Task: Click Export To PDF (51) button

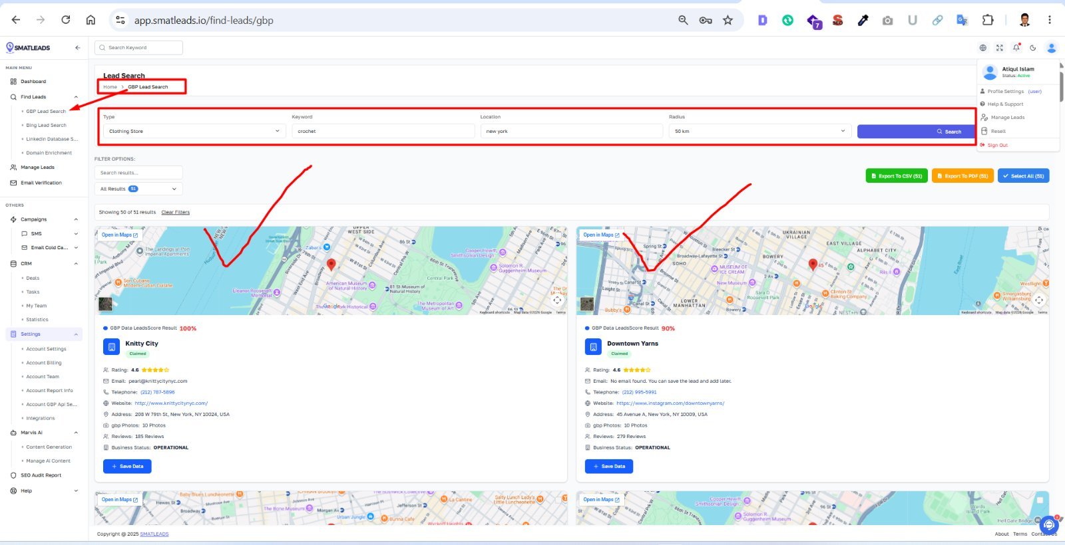Action: (962, 176)
